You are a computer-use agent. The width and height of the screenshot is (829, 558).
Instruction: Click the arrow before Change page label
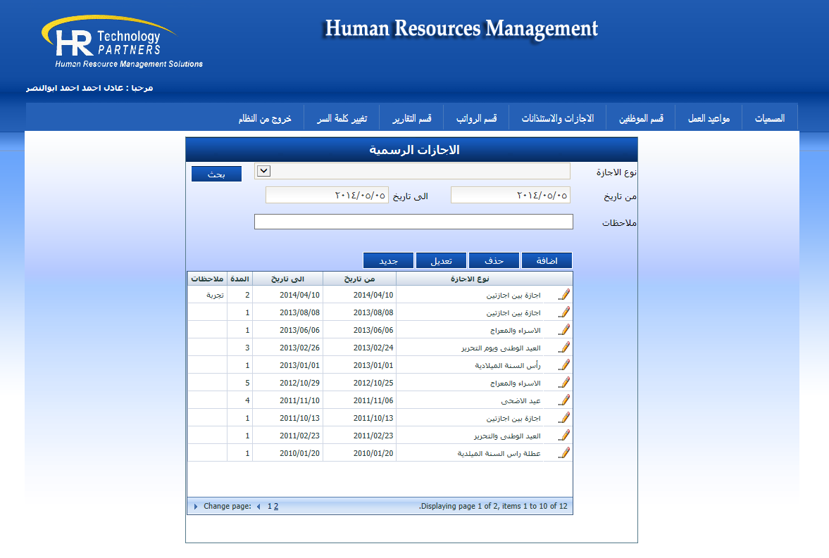point(196,506)
